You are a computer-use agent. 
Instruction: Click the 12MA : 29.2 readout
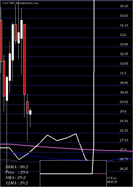[16, 183]
